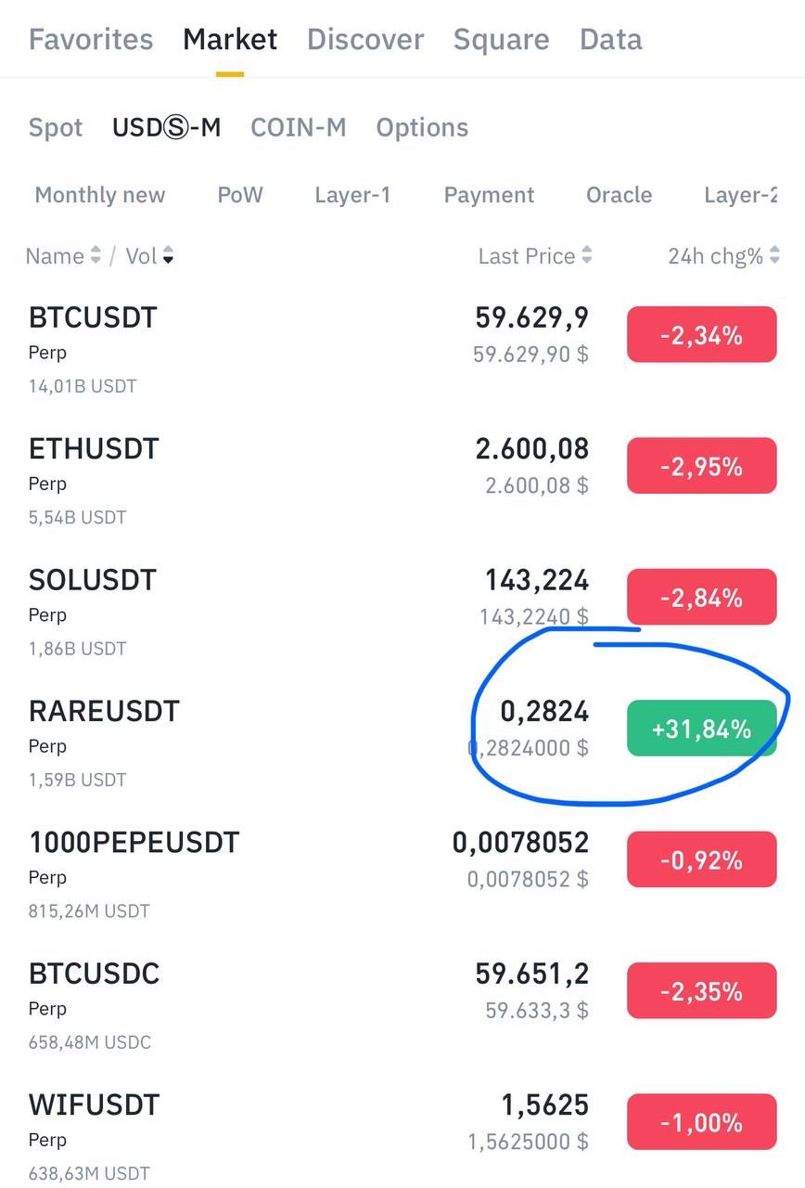Open the Data tab
The width and height of the screenshot is (805, 1188).
[x=610, y=40]
